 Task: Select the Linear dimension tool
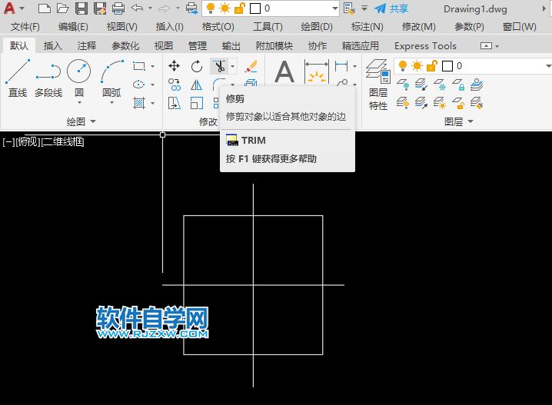point(341,66)
